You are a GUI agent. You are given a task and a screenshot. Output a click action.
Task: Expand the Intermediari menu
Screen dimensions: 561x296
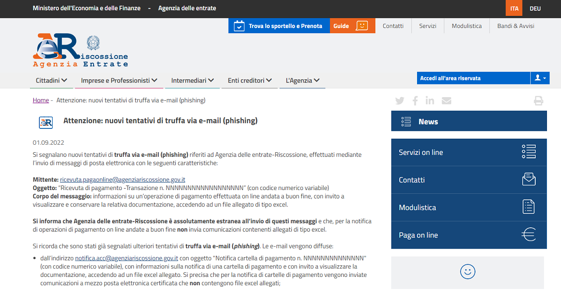pyautogui.click(x=193, y=80)
